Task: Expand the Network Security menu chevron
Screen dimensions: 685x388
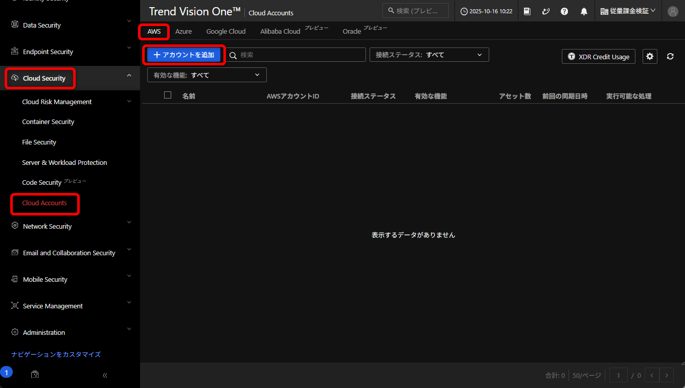Action: (129, 222)
